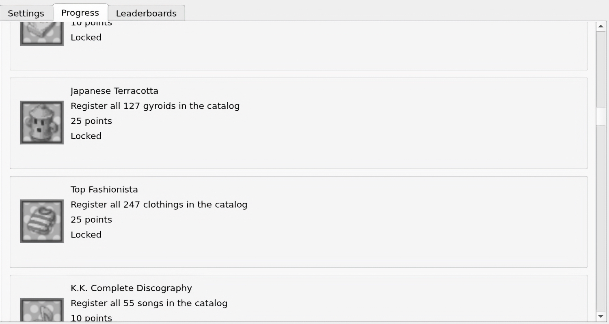Screen dimensions: 609x324
Task: Click the scrollbar up arrow
Action: pos(601,26)
